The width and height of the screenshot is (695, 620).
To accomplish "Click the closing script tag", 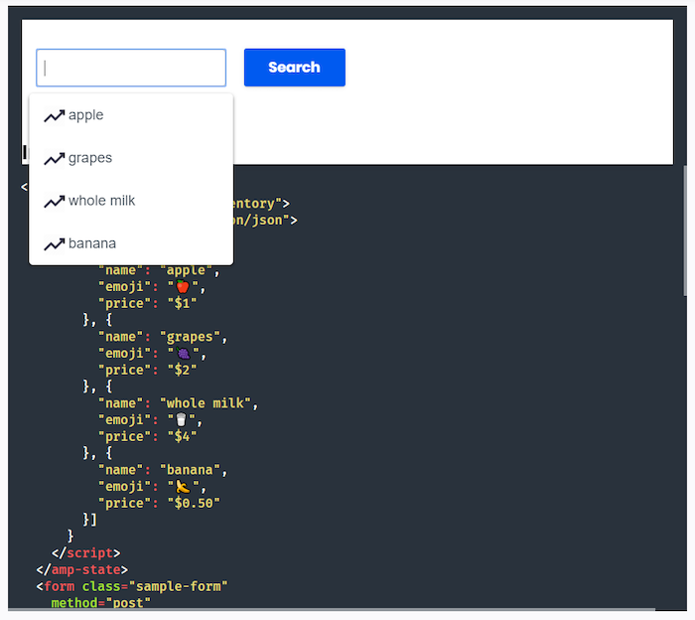I will pyautogui.click(x=86, y=553).
